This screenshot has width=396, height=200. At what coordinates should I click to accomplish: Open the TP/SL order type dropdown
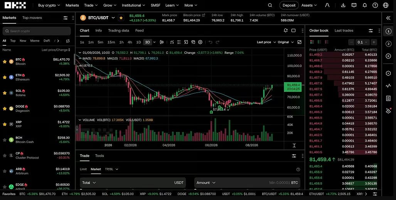111,169
